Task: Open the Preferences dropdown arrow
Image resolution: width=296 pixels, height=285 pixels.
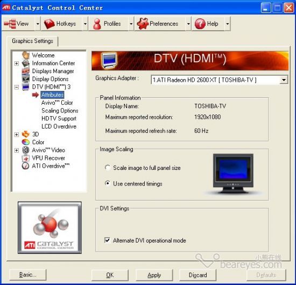Action: (188, 24)
